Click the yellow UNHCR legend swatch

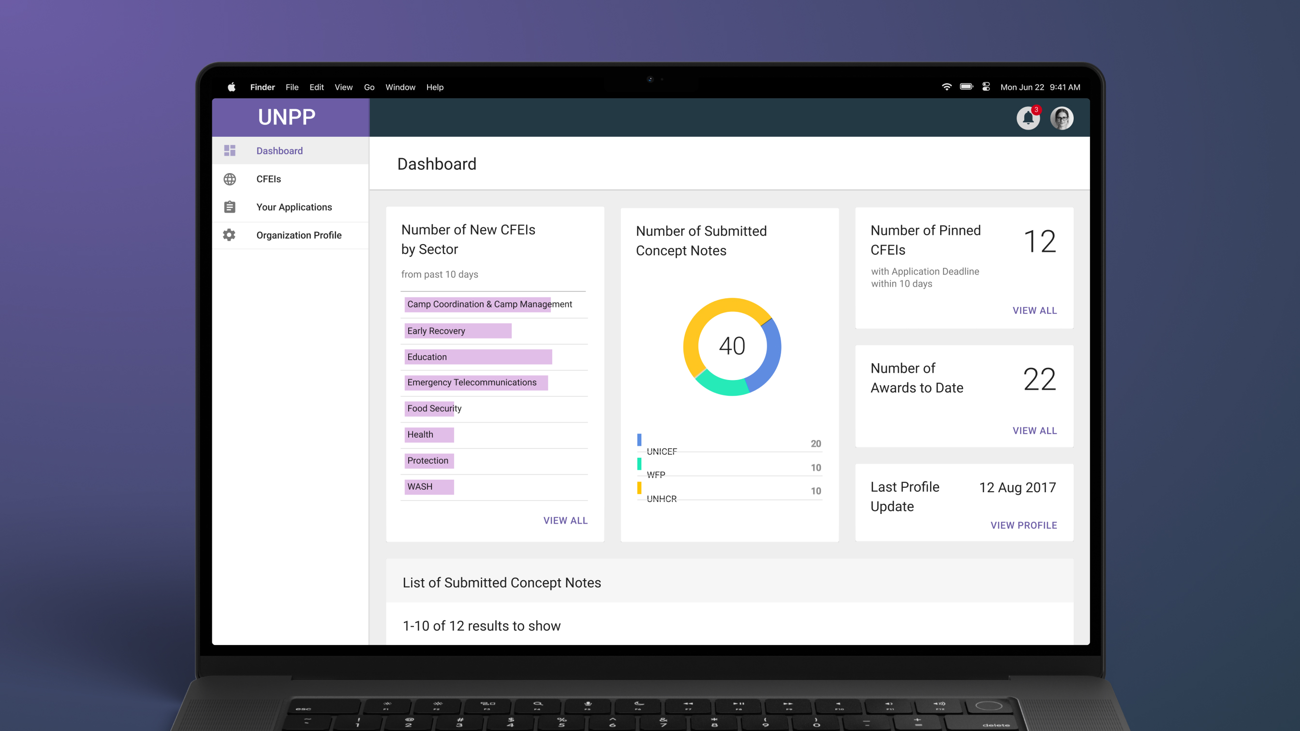click(639, 488)
